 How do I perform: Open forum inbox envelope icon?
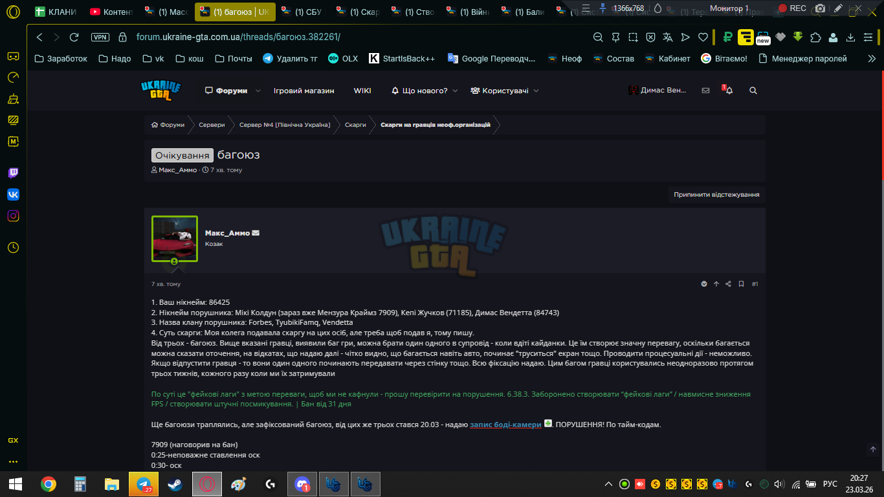pos(705,91)
